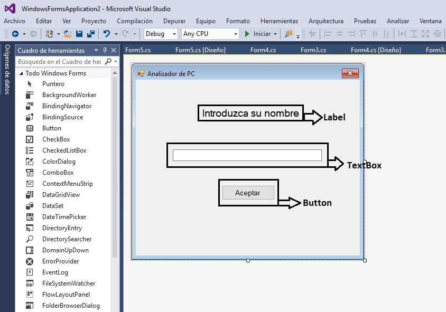The height and width of the screenshot is (312, 446).
Task: Click the Navigate Backward toolbar icon
Action: point(15,34)
